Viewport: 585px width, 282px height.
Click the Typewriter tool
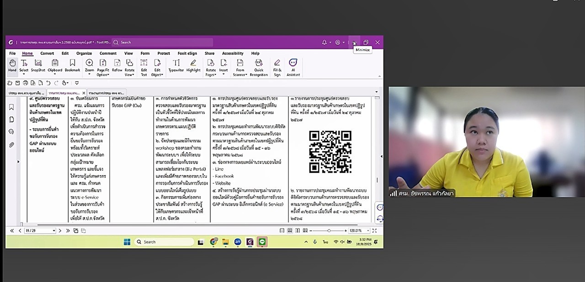click(x=176, y=65)
